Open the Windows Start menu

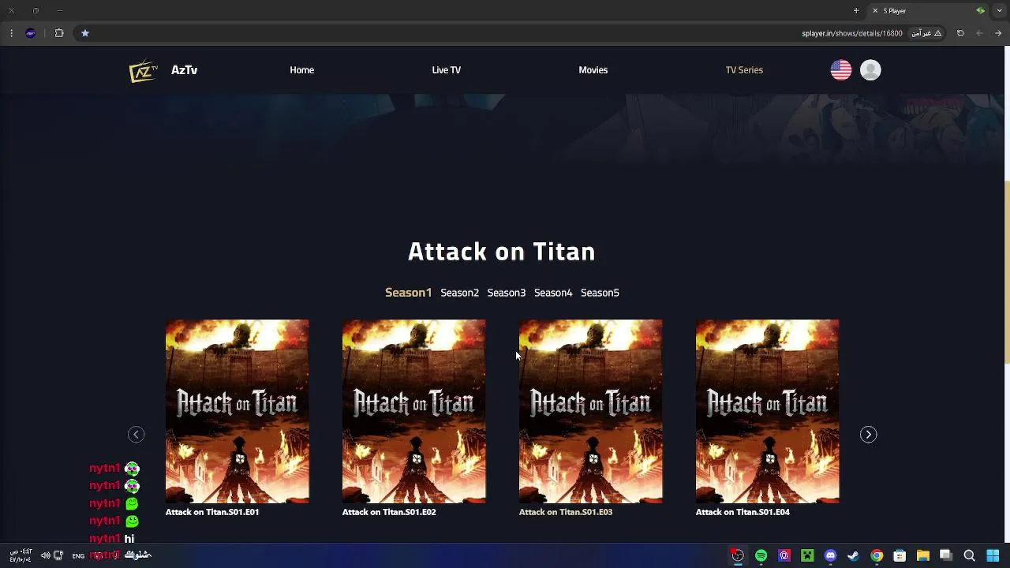click(x=993, y=555)
